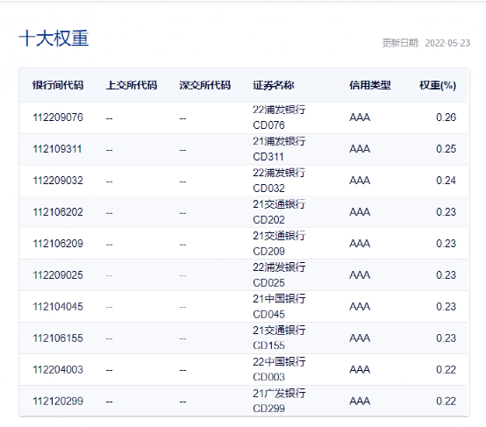This screenshot has height=427, width=486.
Task: Click security name 21交通银行 CD209
Action: 279,244
